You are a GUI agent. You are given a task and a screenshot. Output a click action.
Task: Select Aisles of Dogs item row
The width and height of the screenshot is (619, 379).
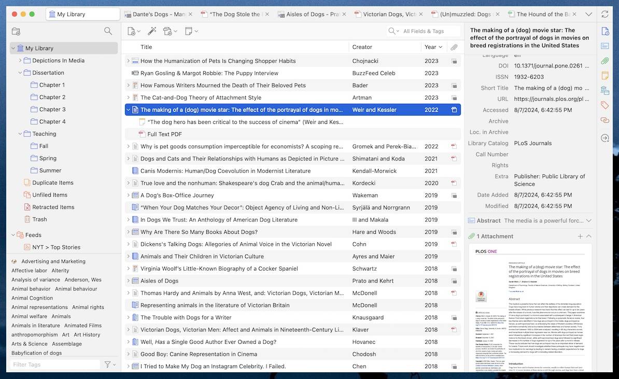pyautogui.click(x=293, y=281)
